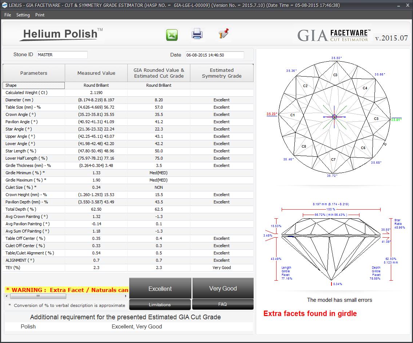Click the Helium Polish logo
413x343 pixels.
tap(60, 34)
